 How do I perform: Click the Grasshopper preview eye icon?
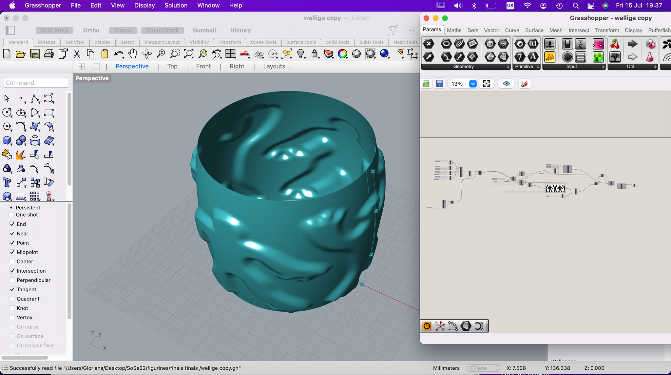[x=506, y=84]
